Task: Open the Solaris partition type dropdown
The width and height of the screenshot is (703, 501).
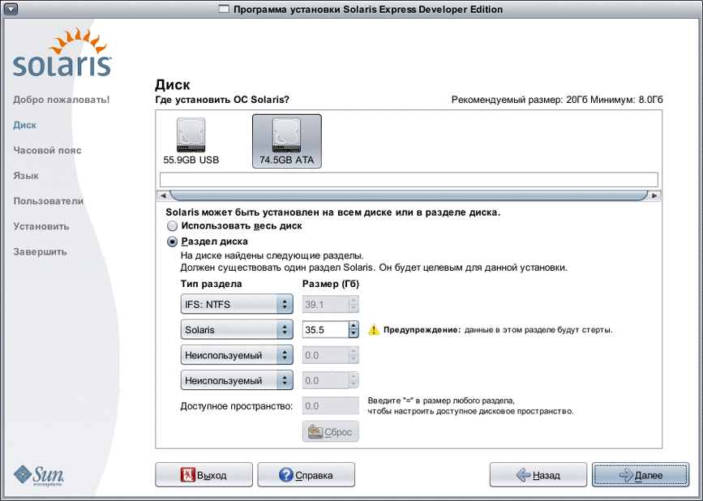Action: pyautogui.click(x=237, y=330)
